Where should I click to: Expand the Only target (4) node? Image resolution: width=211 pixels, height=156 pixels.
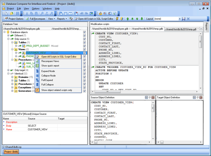click(8, 70)
